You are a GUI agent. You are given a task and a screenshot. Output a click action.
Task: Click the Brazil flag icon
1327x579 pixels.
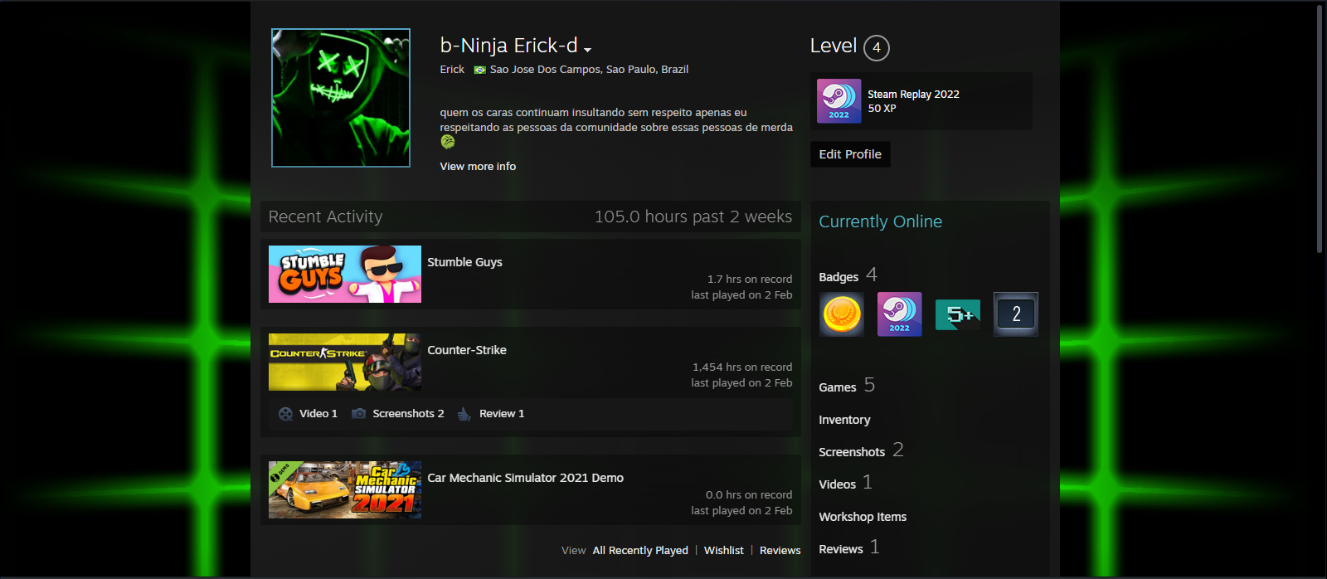[479, 70]
